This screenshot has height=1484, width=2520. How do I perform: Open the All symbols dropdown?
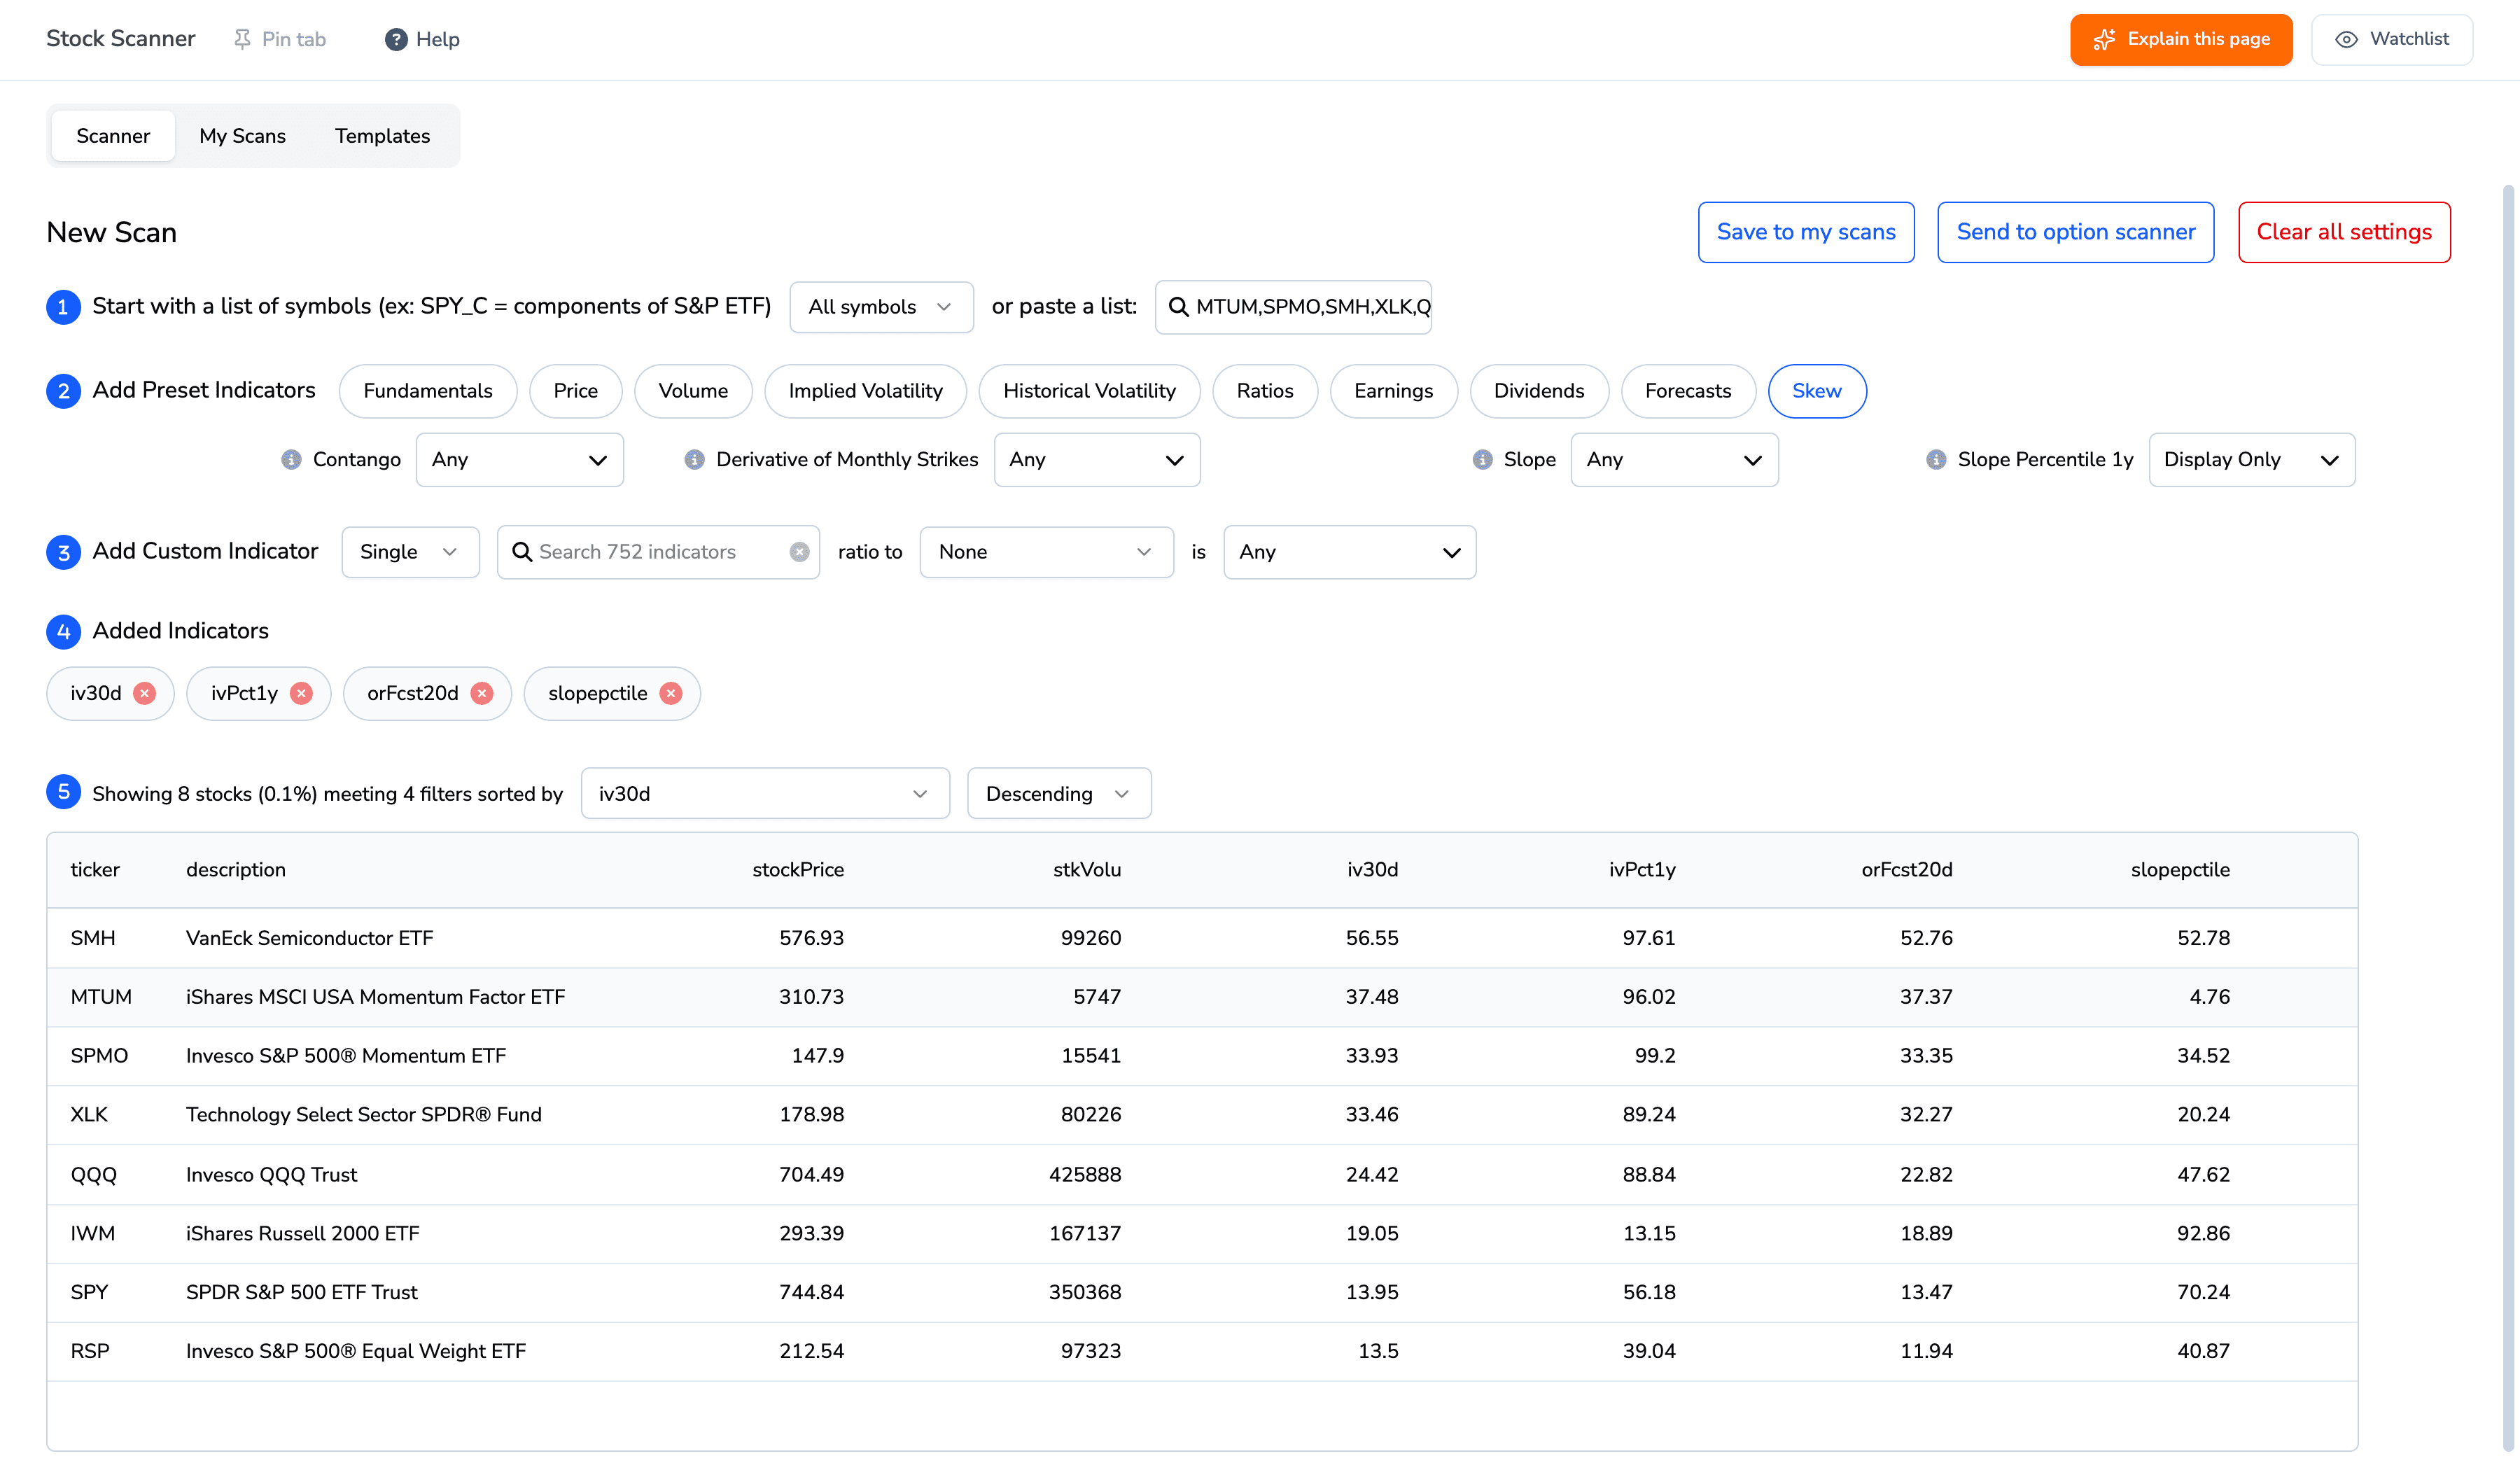(x=881, y=307)
